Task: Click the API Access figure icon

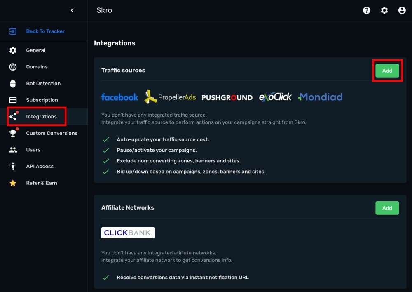Action: coord(13,166)
